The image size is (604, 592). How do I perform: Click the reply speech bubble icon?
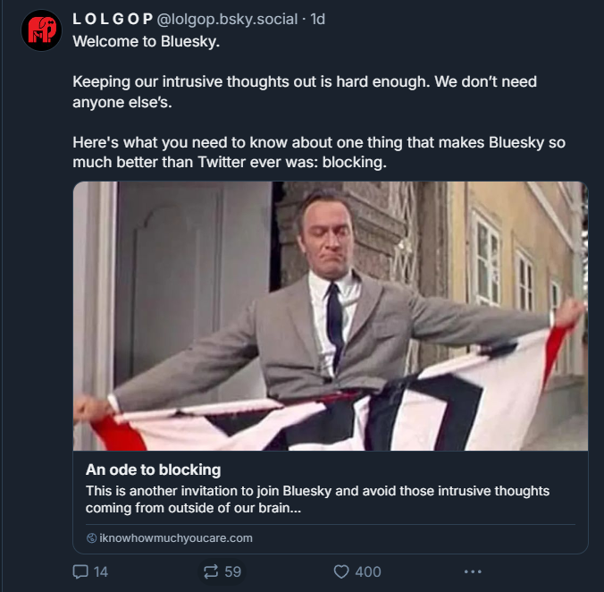[80, 571]
